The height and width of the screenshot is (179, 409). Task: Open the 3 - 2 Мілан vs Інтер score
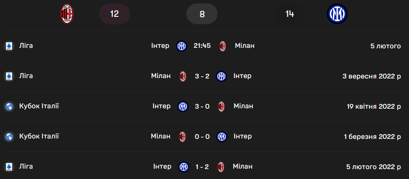pyautogui.click(x=202, y=76)
